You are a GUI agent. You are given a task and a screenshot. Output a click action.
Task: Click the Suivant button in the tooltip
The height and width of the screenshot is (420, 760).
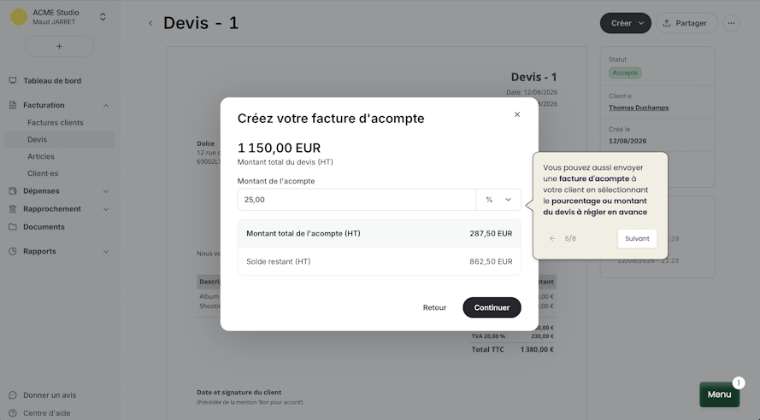(637, 238)
